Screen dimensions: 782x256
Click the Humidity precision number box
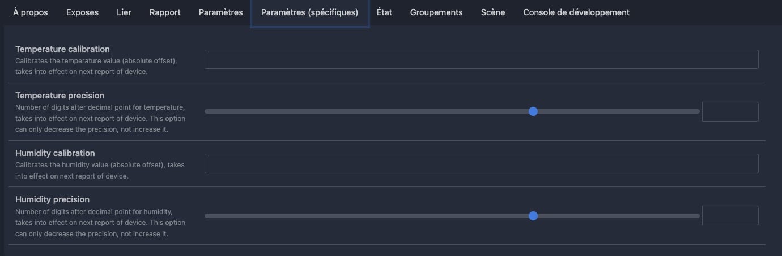tap(730, 215)
